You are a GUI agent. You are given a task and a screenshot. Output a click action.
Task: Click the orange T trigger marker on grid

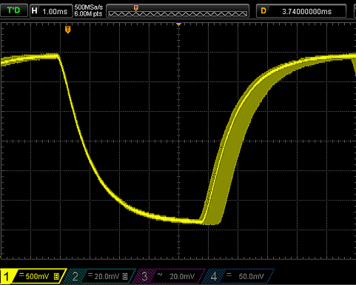[68, 30]
